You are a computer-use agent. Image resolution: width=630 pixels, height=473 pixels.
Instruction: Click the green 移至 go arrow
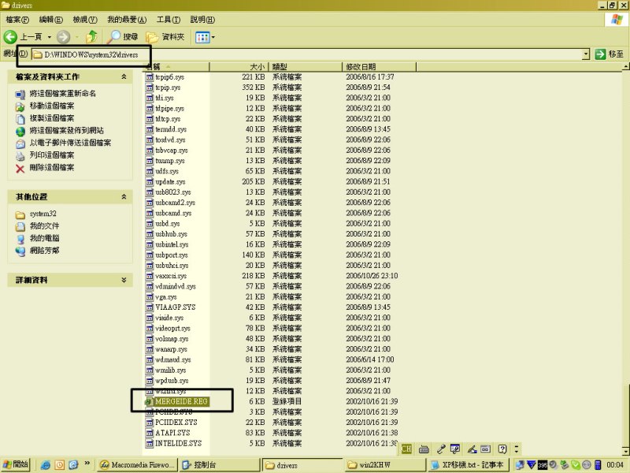[x=600, y=54]
